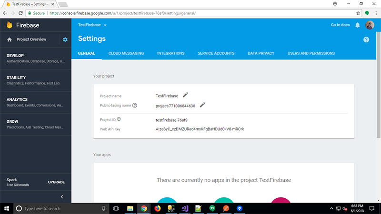Switch to the Cloud Messaging tab
This screenshot has height=214, width=381.
click(x=126, y=53)
